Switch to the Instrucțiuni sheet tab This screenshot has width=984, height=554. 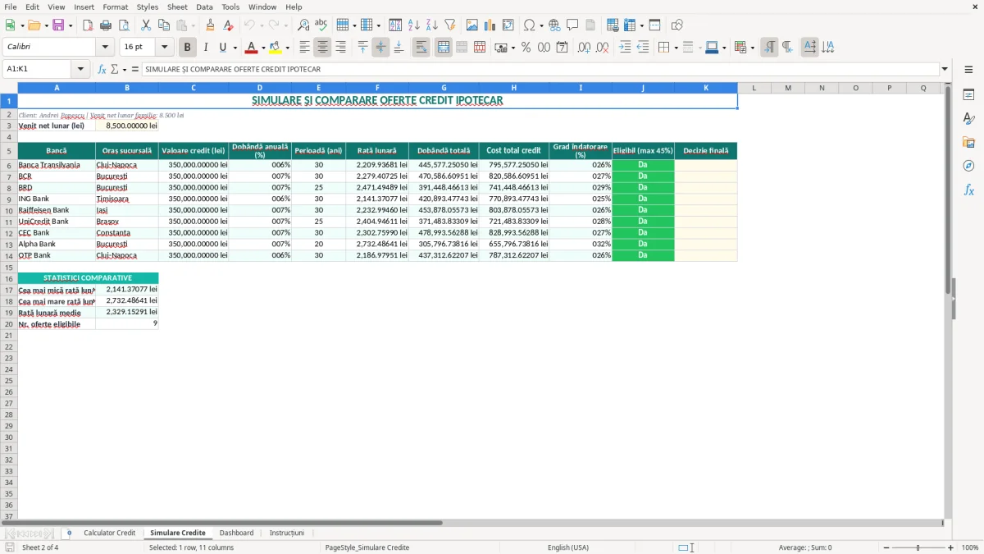[x=287, y=533]
